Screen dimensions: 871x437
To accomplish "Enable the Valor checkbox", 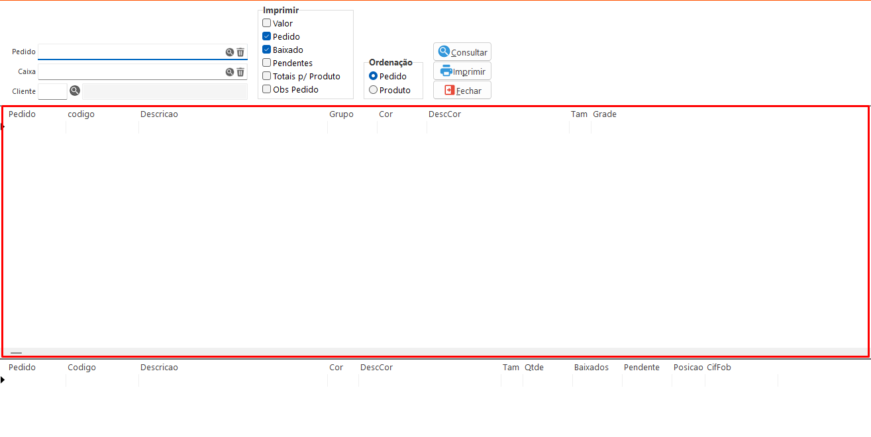I will (267, 23).
